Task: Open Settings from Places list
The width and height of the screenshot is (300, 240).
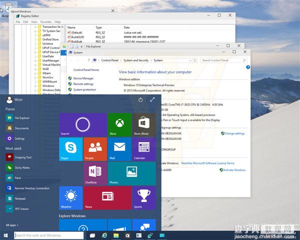Action: (x=15, y=138)
